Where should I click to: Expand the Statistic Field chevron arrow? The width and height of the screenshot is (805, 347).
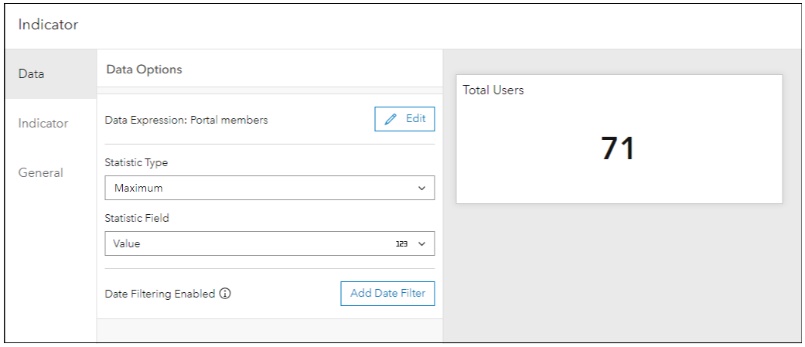421,243
